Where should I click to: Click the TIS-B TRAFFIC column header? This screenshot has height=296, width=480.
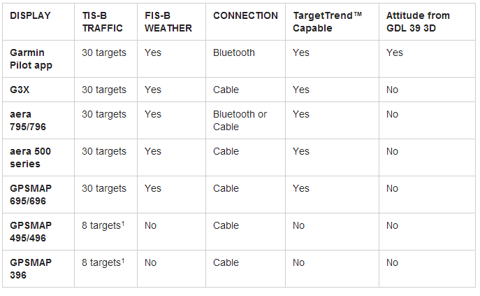102,22
